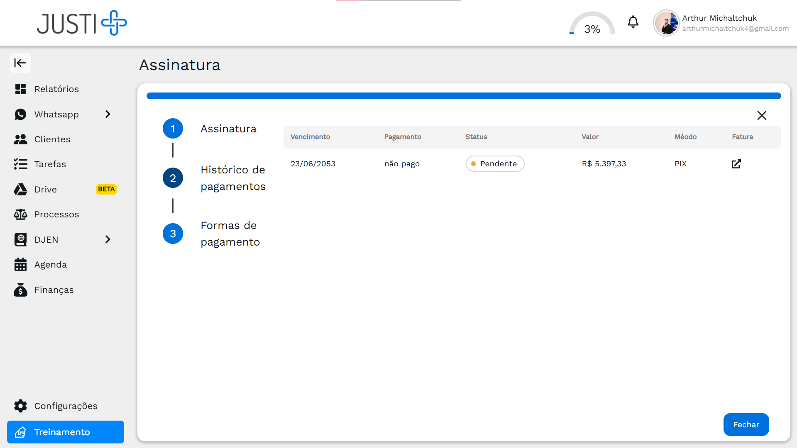Open invoice external link icon
This screenshot has width=797, height=448.
pyautogui.click(x=736, y=164)
